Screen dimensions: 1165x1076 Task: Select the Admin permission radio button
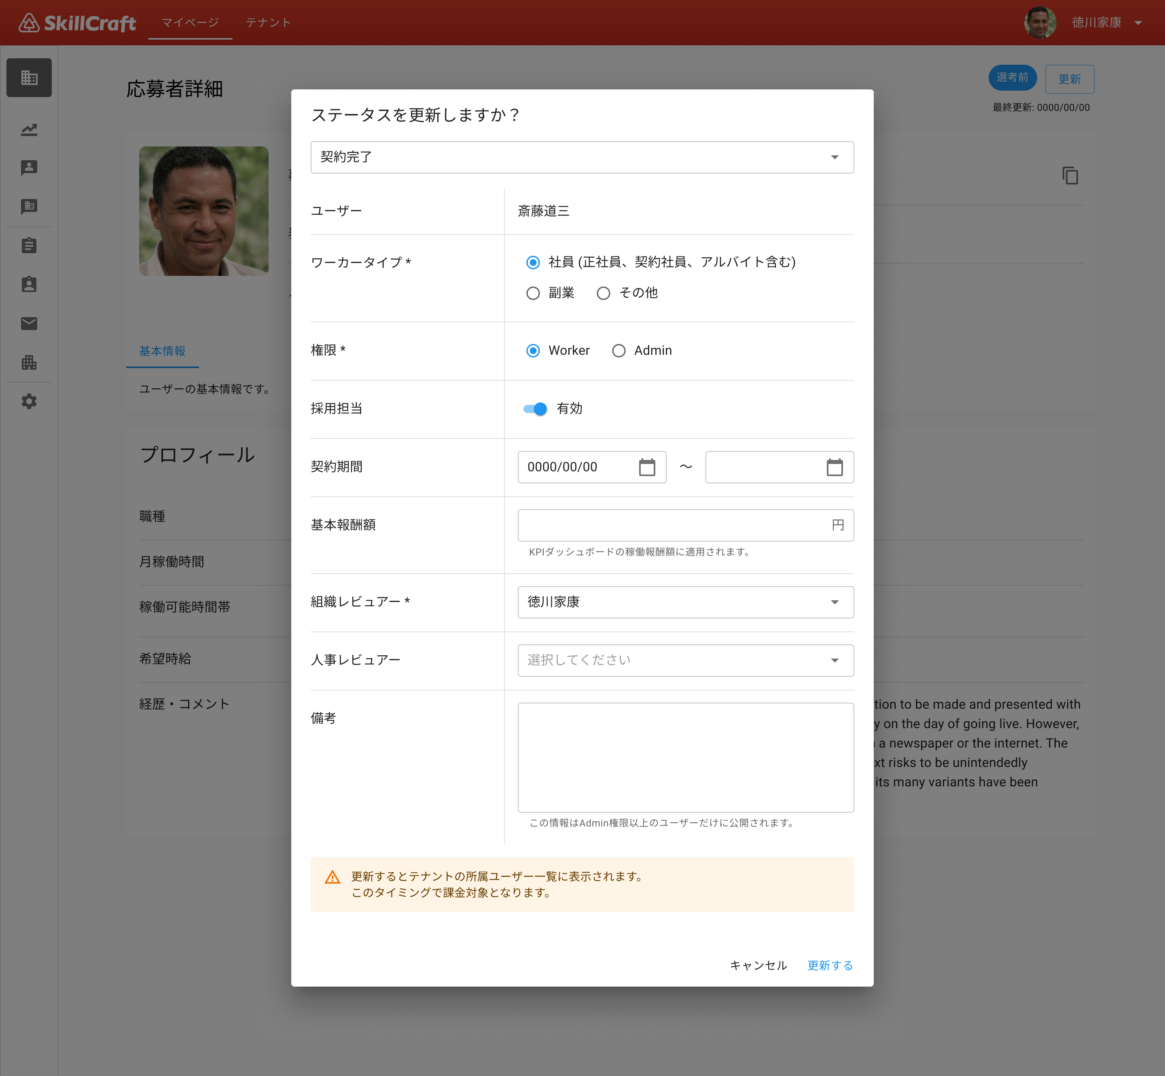(x=619, y=351)
